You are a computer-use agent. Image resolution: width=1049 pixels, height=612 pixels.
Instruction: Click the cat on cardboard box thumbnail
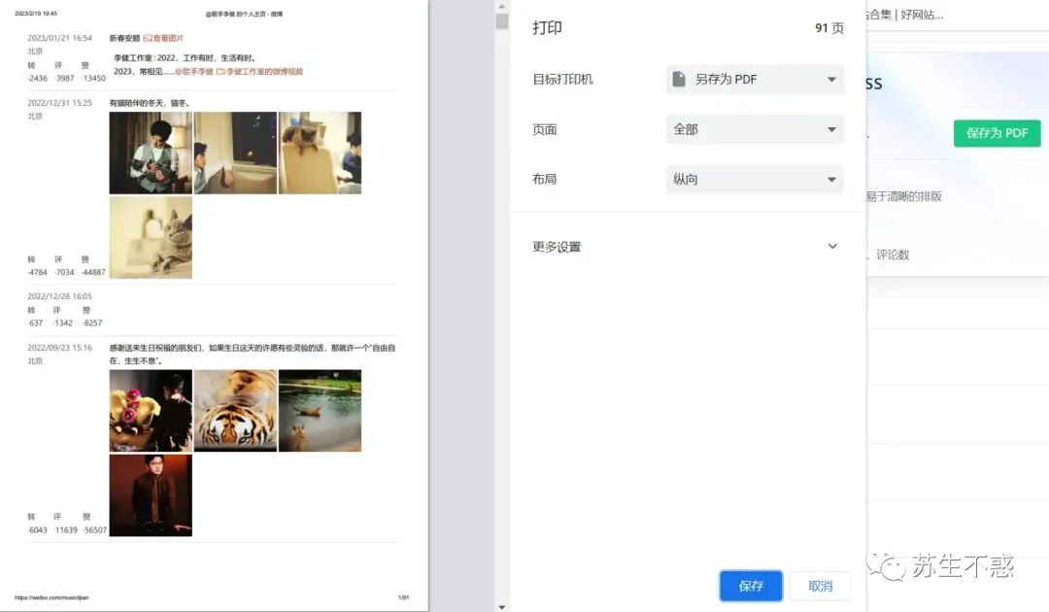pos(320,153)
